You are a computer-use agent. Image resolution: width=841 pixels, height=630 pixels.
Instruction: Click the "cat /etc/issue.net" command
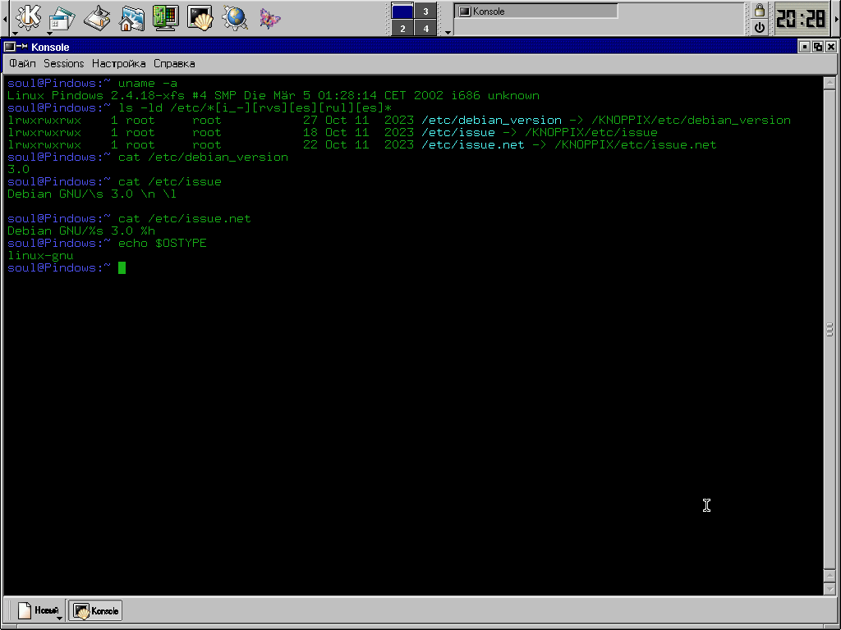185,218
